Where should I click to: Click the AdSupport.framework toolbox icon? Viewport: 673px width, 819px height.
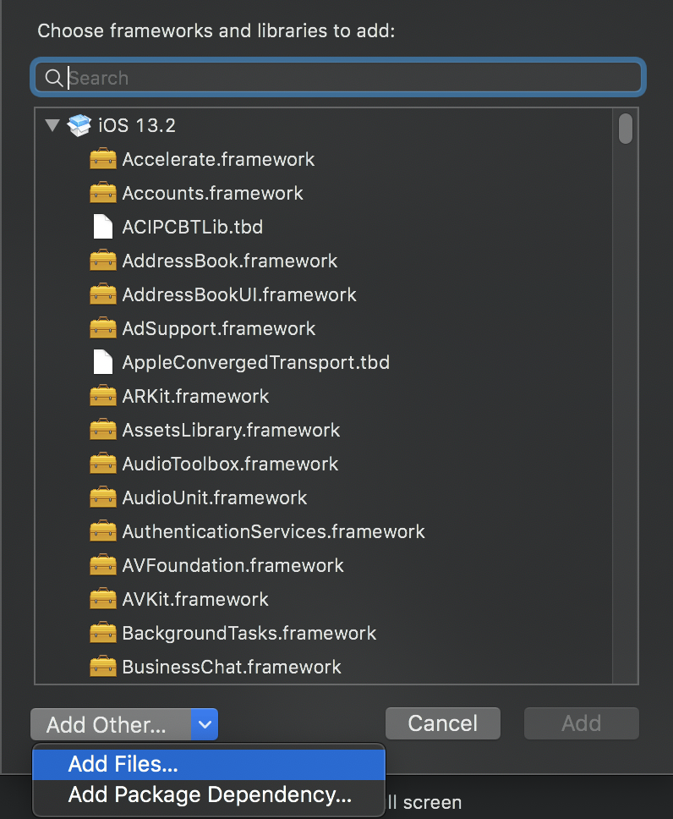(103, 328)
